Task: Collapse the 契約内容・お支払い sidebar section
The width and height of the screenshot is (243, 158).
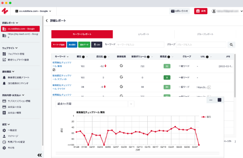Action: [x=23, y=95]
